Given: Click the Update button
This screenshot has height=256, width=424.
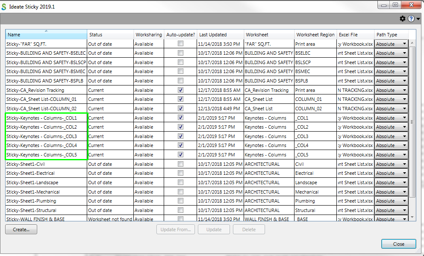Looking at the screenshot, I should click(214, 230).
